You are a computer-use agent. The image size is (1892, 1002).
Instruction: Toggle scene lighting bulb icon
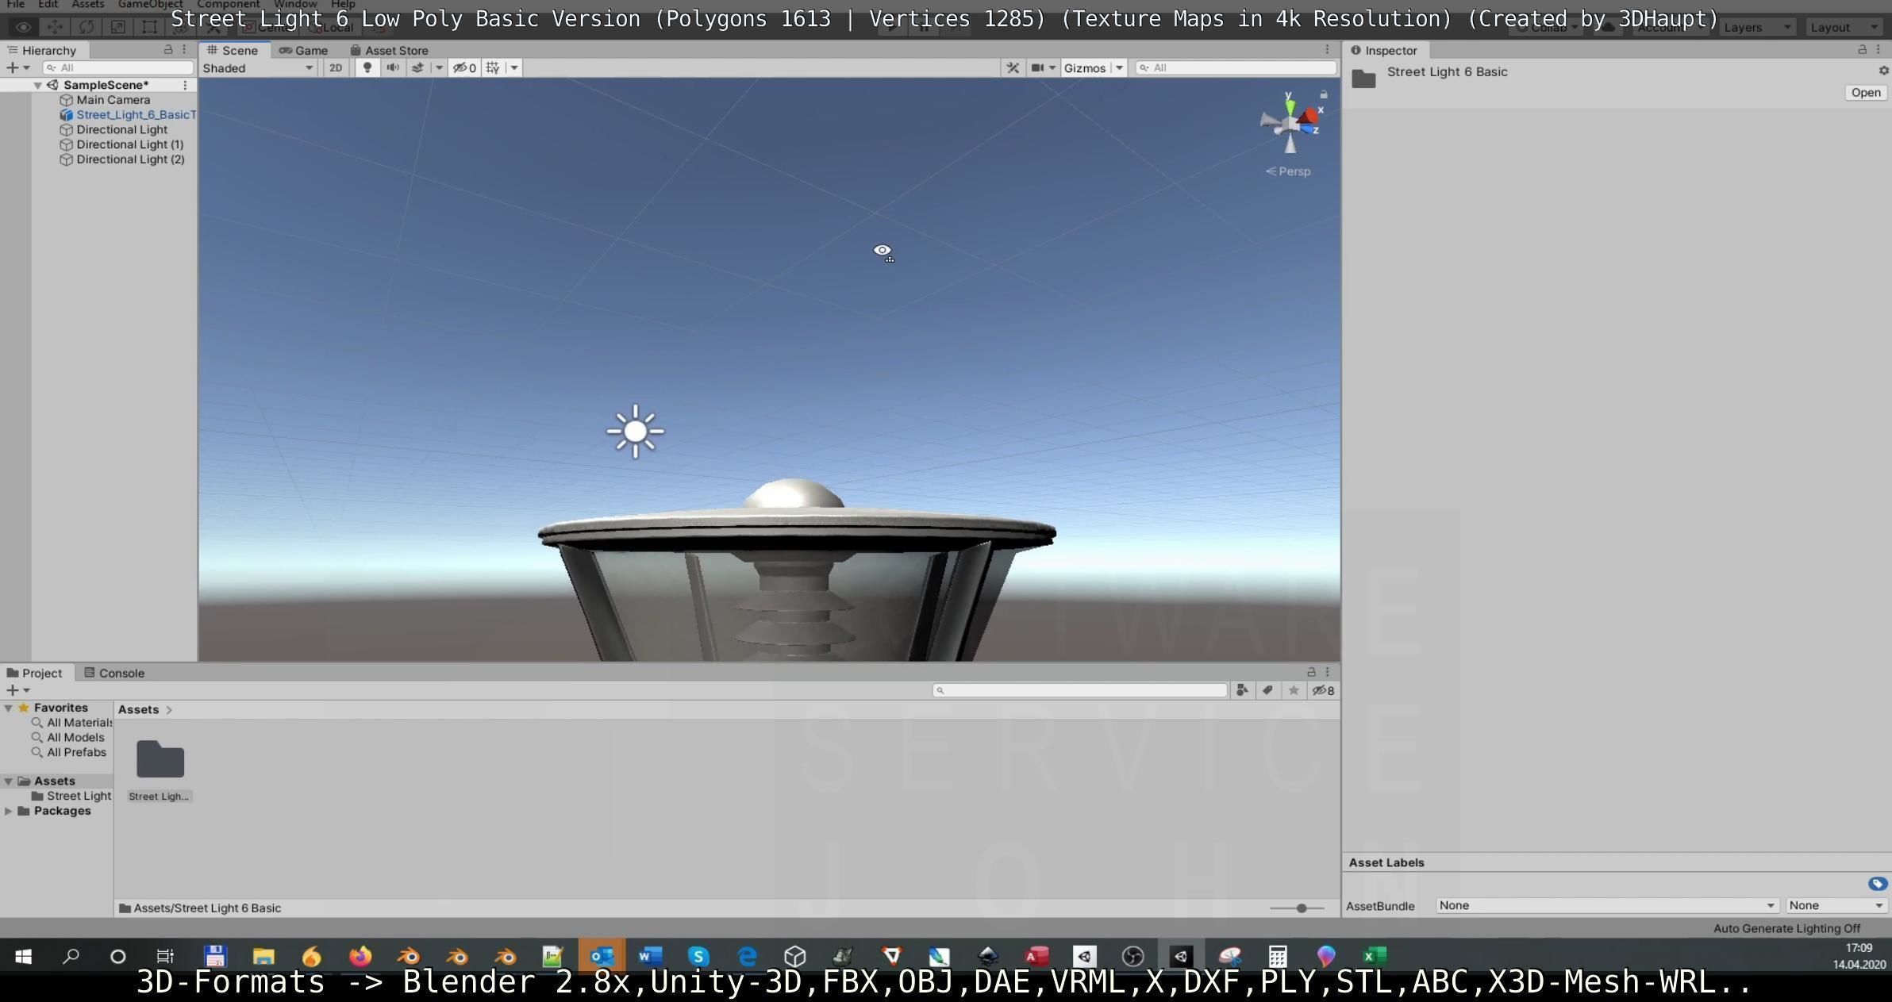(x=367, y=68)
